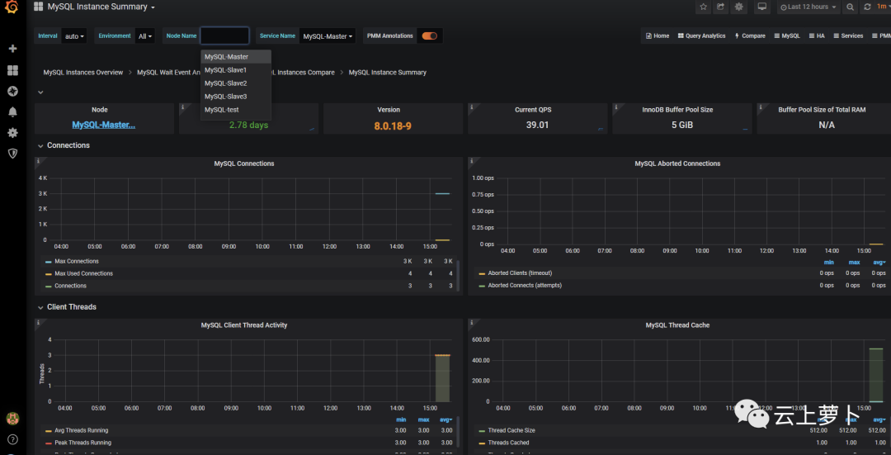
Task: Open the Last 12 hours time picker
Action: [808, 7]
